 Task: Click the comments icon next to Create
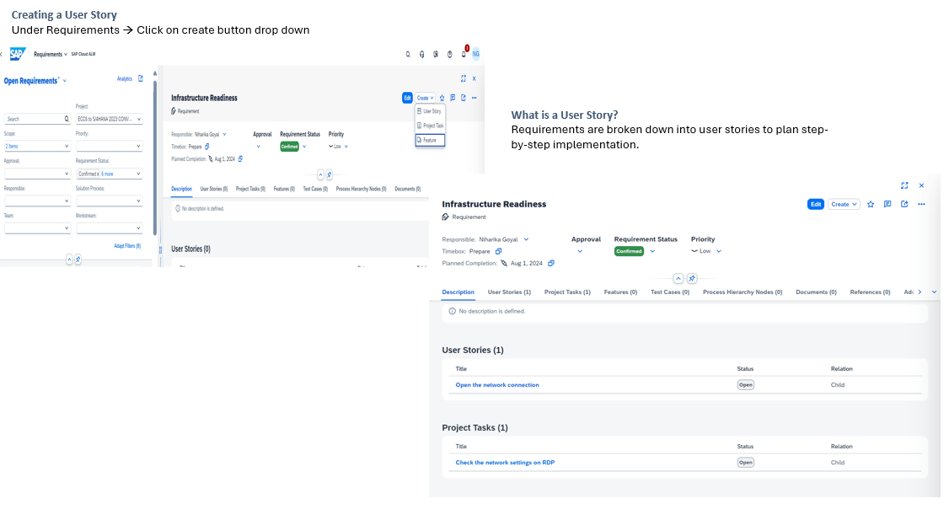[x=887, y=204]
